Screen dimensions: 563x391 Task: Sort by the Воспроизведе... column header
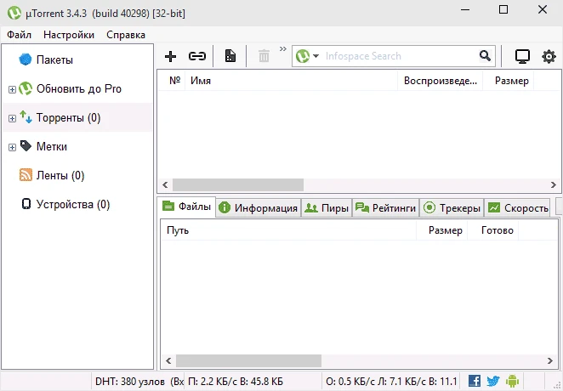pos(441,81)
